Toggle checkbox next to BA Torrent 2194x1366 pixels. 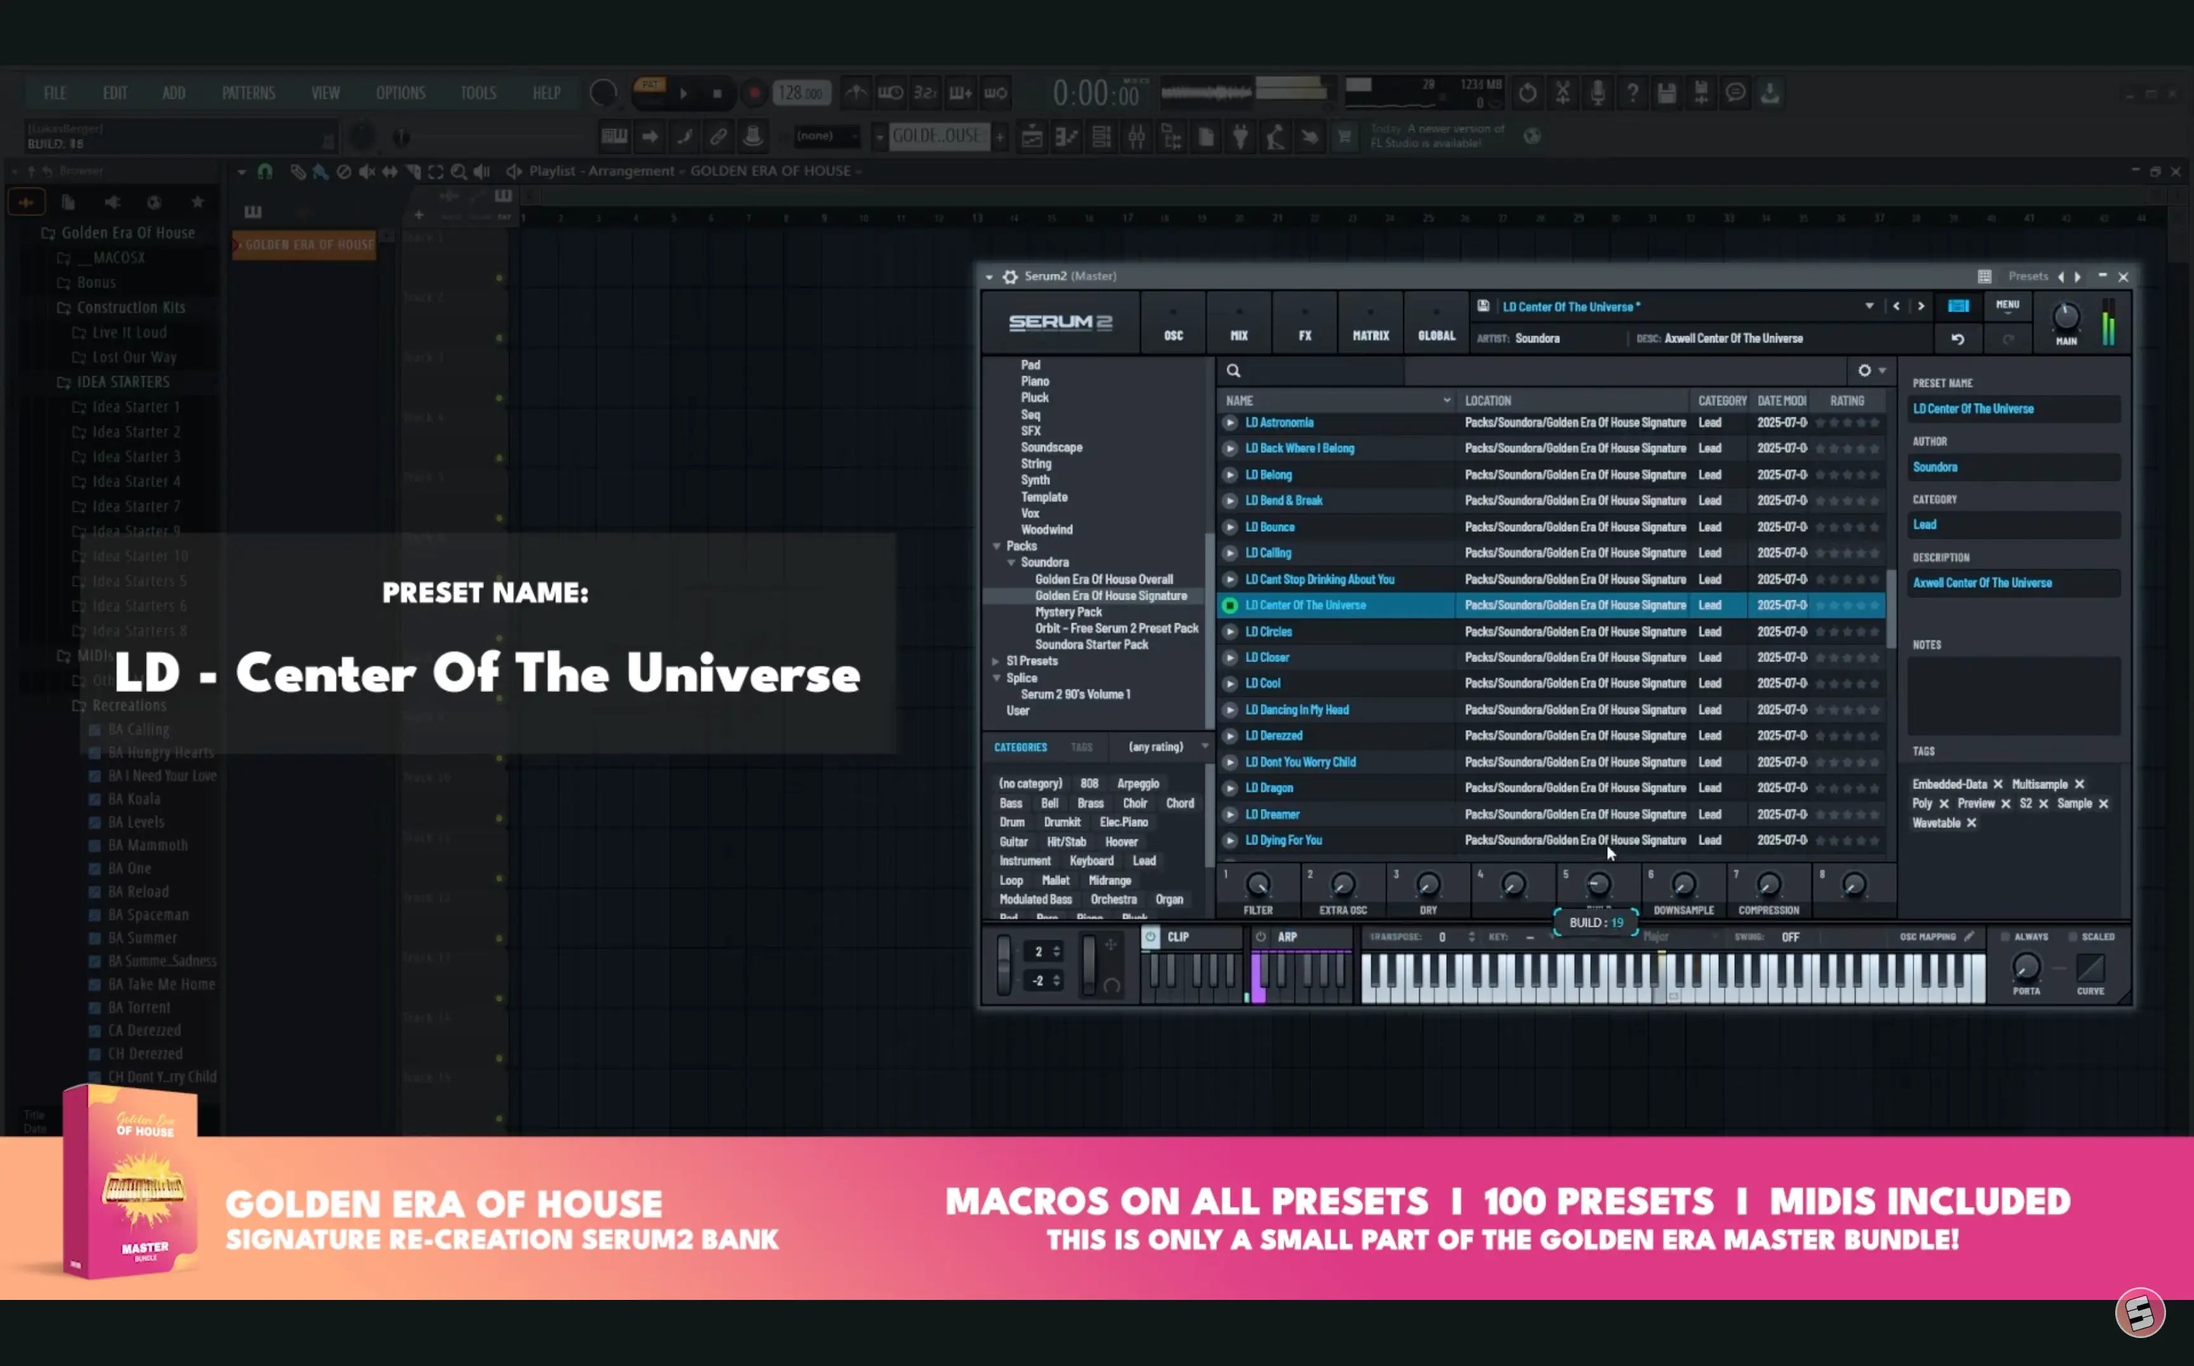(x=95, y=1008)
